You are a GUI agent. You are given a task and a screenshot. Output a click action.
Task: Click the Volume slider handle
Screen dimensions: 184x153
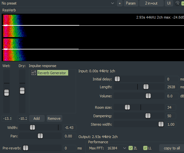[148, 96]
